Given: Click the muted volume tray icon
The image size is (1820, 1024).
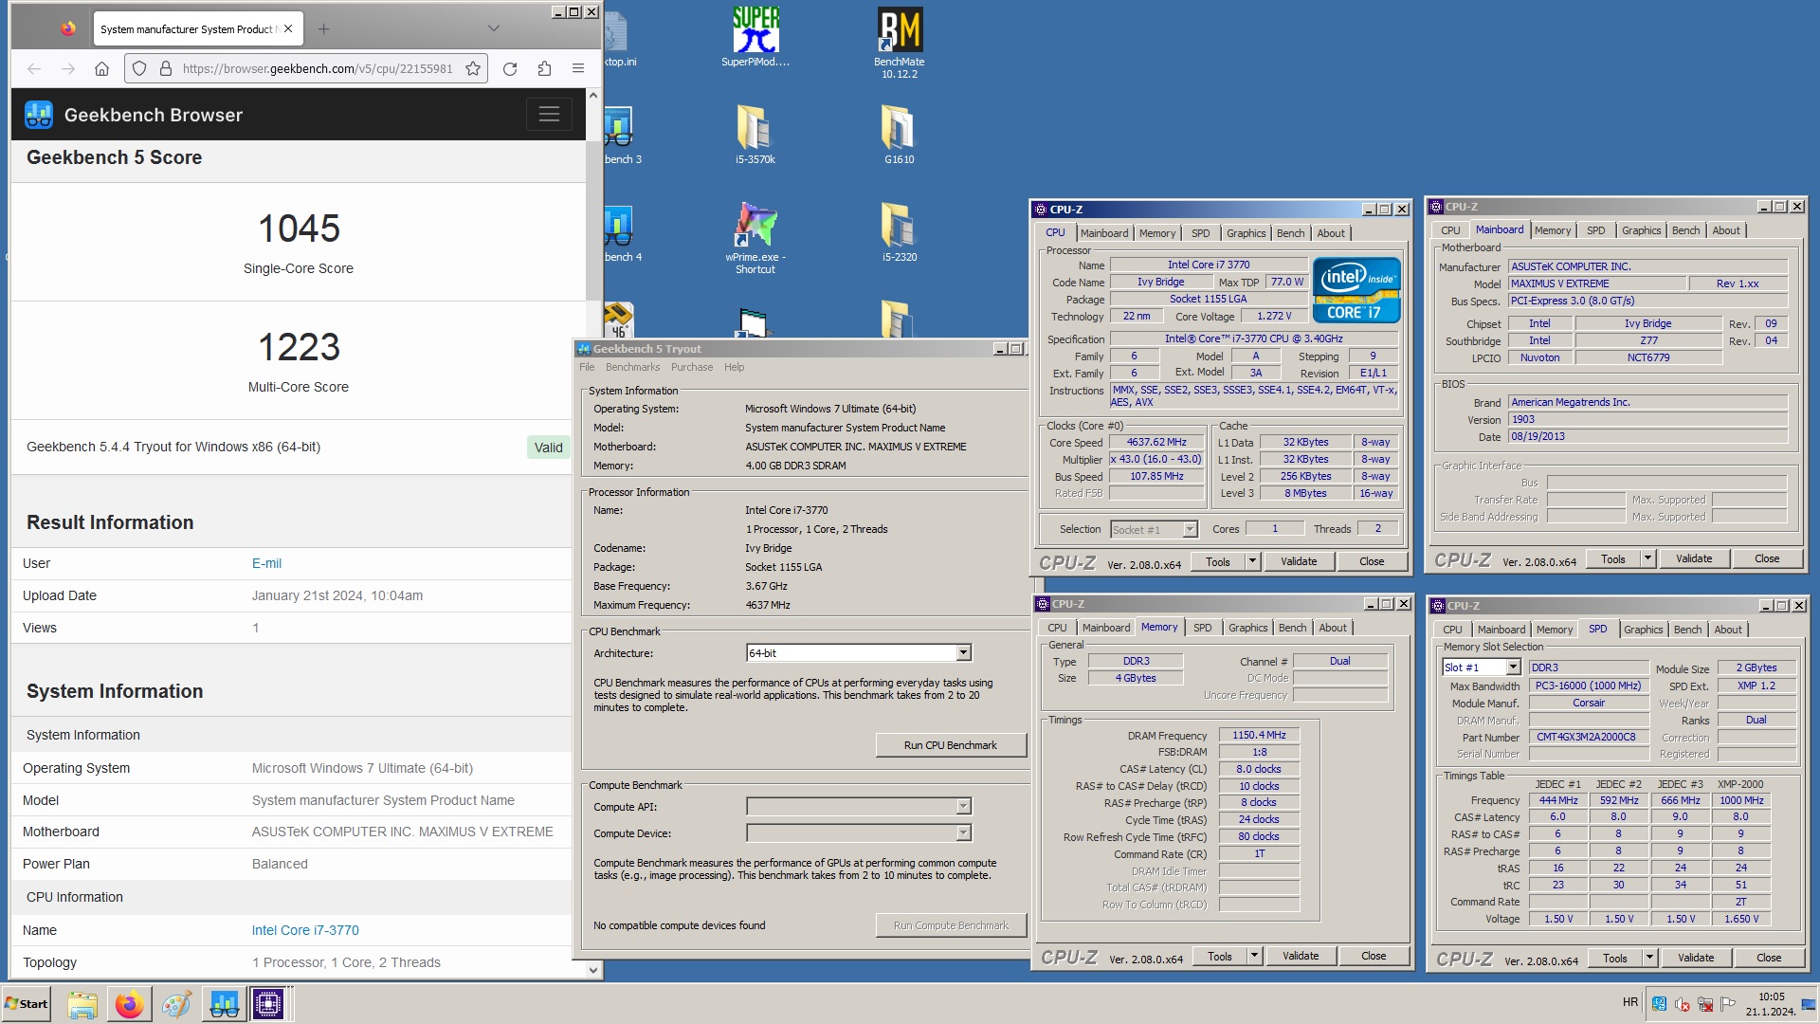Looking at the screenshot, I should coord(1683,1004).
